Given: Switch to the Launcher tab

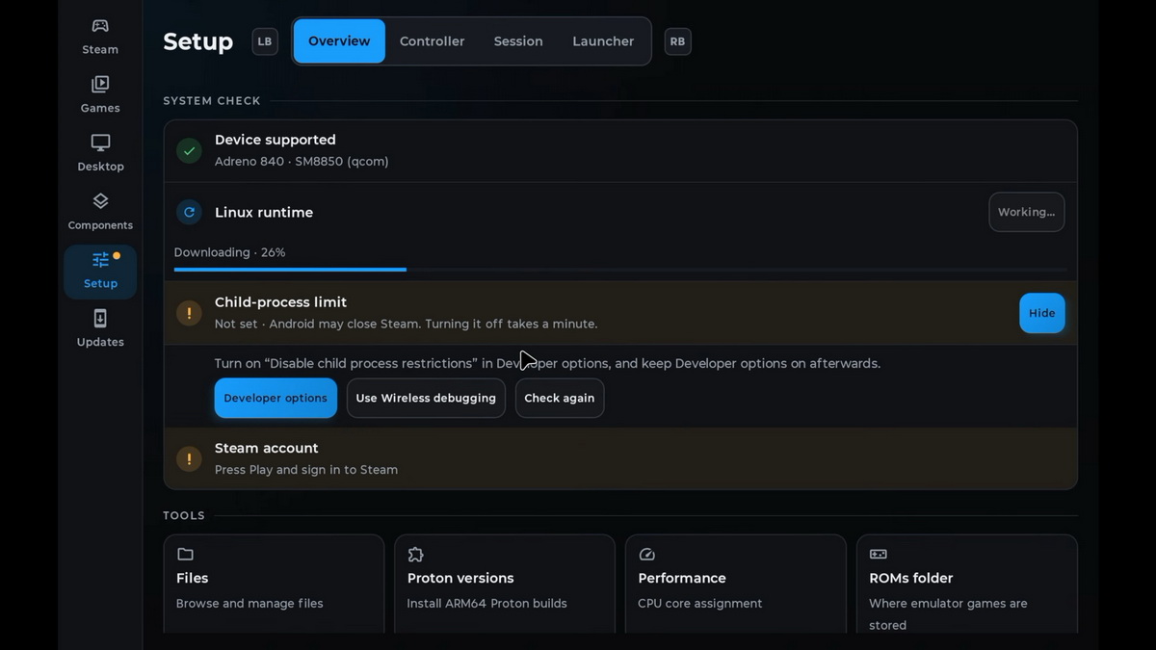Looking at the screenshot, I should click(x=603, y=41).
